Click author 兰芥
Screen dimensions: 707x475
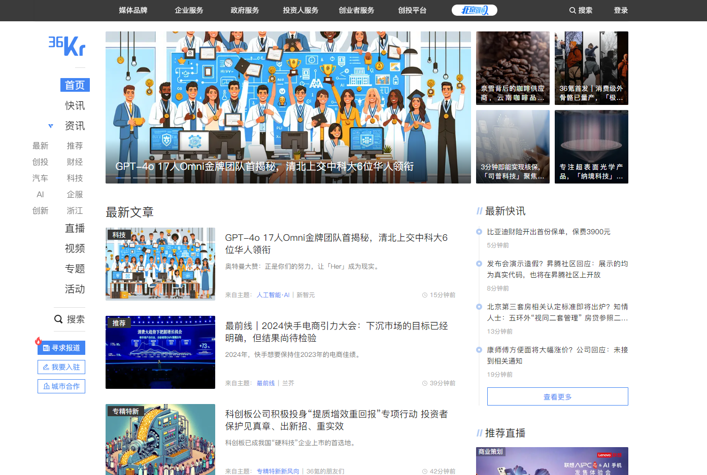pyautogui.click(x=288, y=383)
